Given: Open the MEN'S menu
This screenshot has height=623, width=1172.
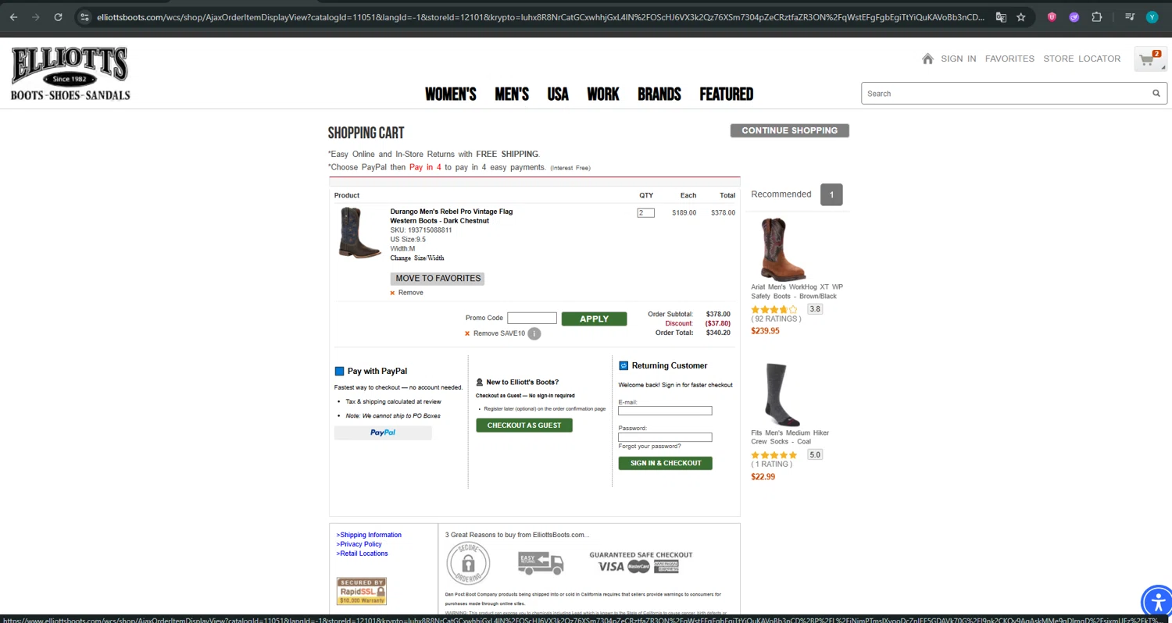Looking at the screenshot, I should tap(512, 94).
